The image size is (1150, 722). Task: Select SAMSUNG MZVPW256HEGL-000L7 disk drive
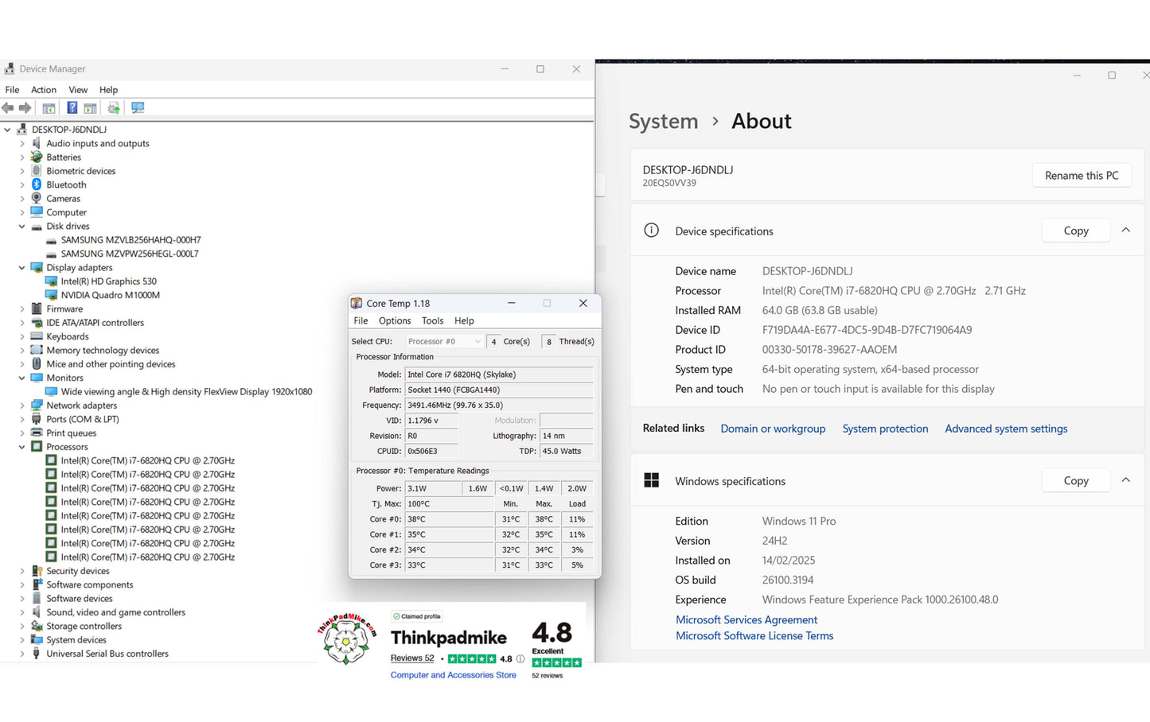coord(130,254)
